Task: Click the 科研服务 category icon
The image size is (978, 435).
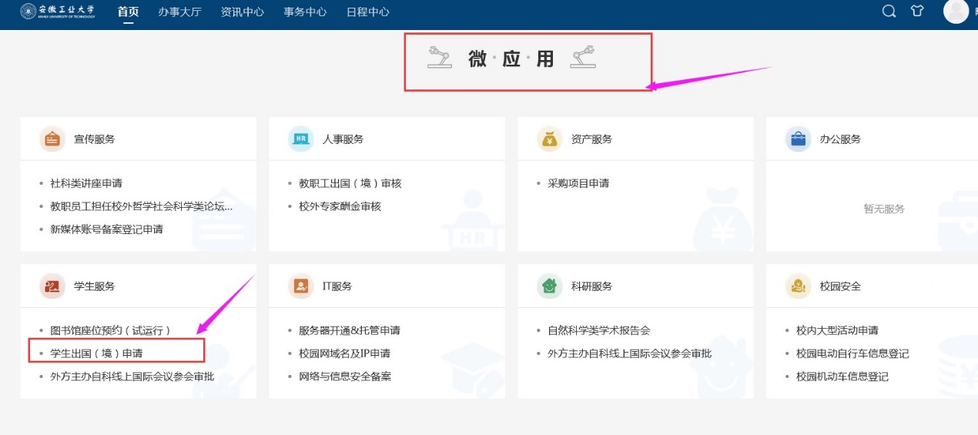Action: pyautogui.click(x=550, y=286)
